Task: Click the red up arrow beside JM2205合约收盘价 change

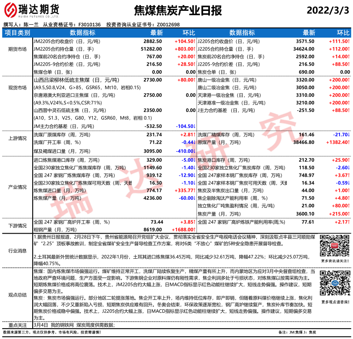Action: (194, 41)
